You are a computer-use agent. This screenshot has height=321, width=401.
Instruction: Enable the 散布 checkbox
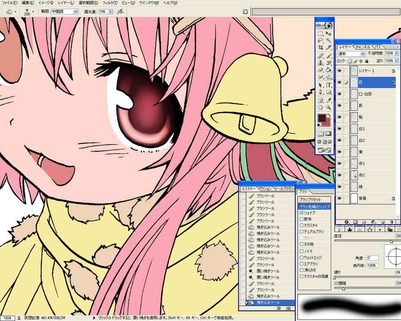[x=302, y=219]
